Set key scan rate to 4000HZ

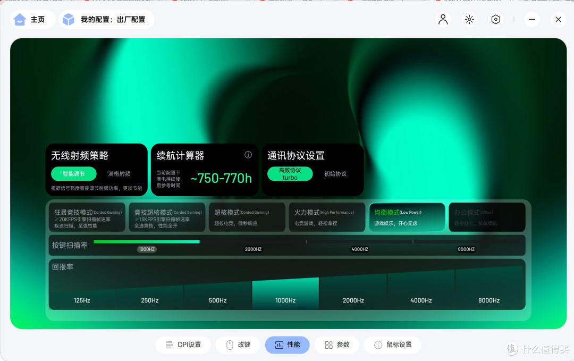click(x=360, y=249)
